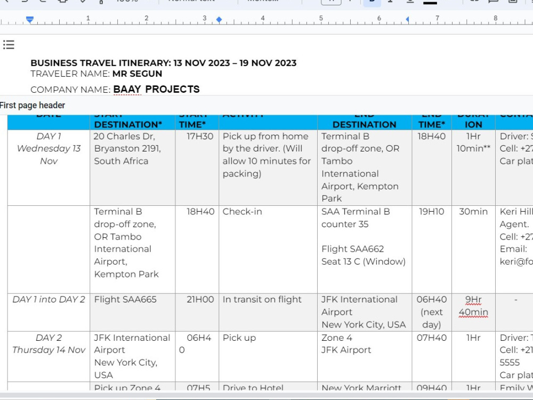Click '18H40' end time in the pick-up from home row
The height and width of the screenshot is (400, 533).
(432, 137)
